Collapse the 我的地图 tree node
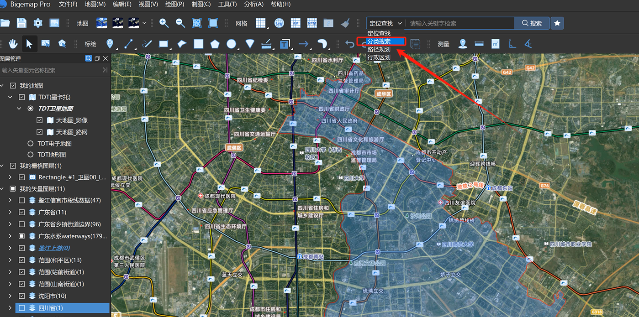 (2, 86)
